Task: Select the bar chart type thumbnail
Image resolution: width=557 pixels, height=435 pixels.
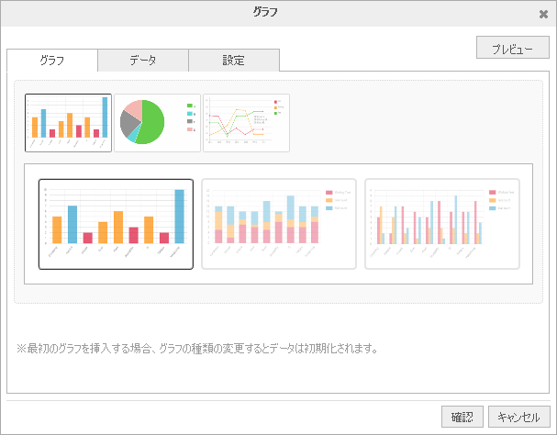Action: click(69, 122)
